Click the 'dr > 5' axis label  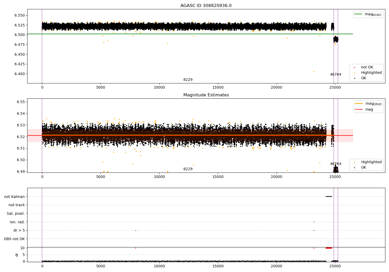[x=19, y=231]
